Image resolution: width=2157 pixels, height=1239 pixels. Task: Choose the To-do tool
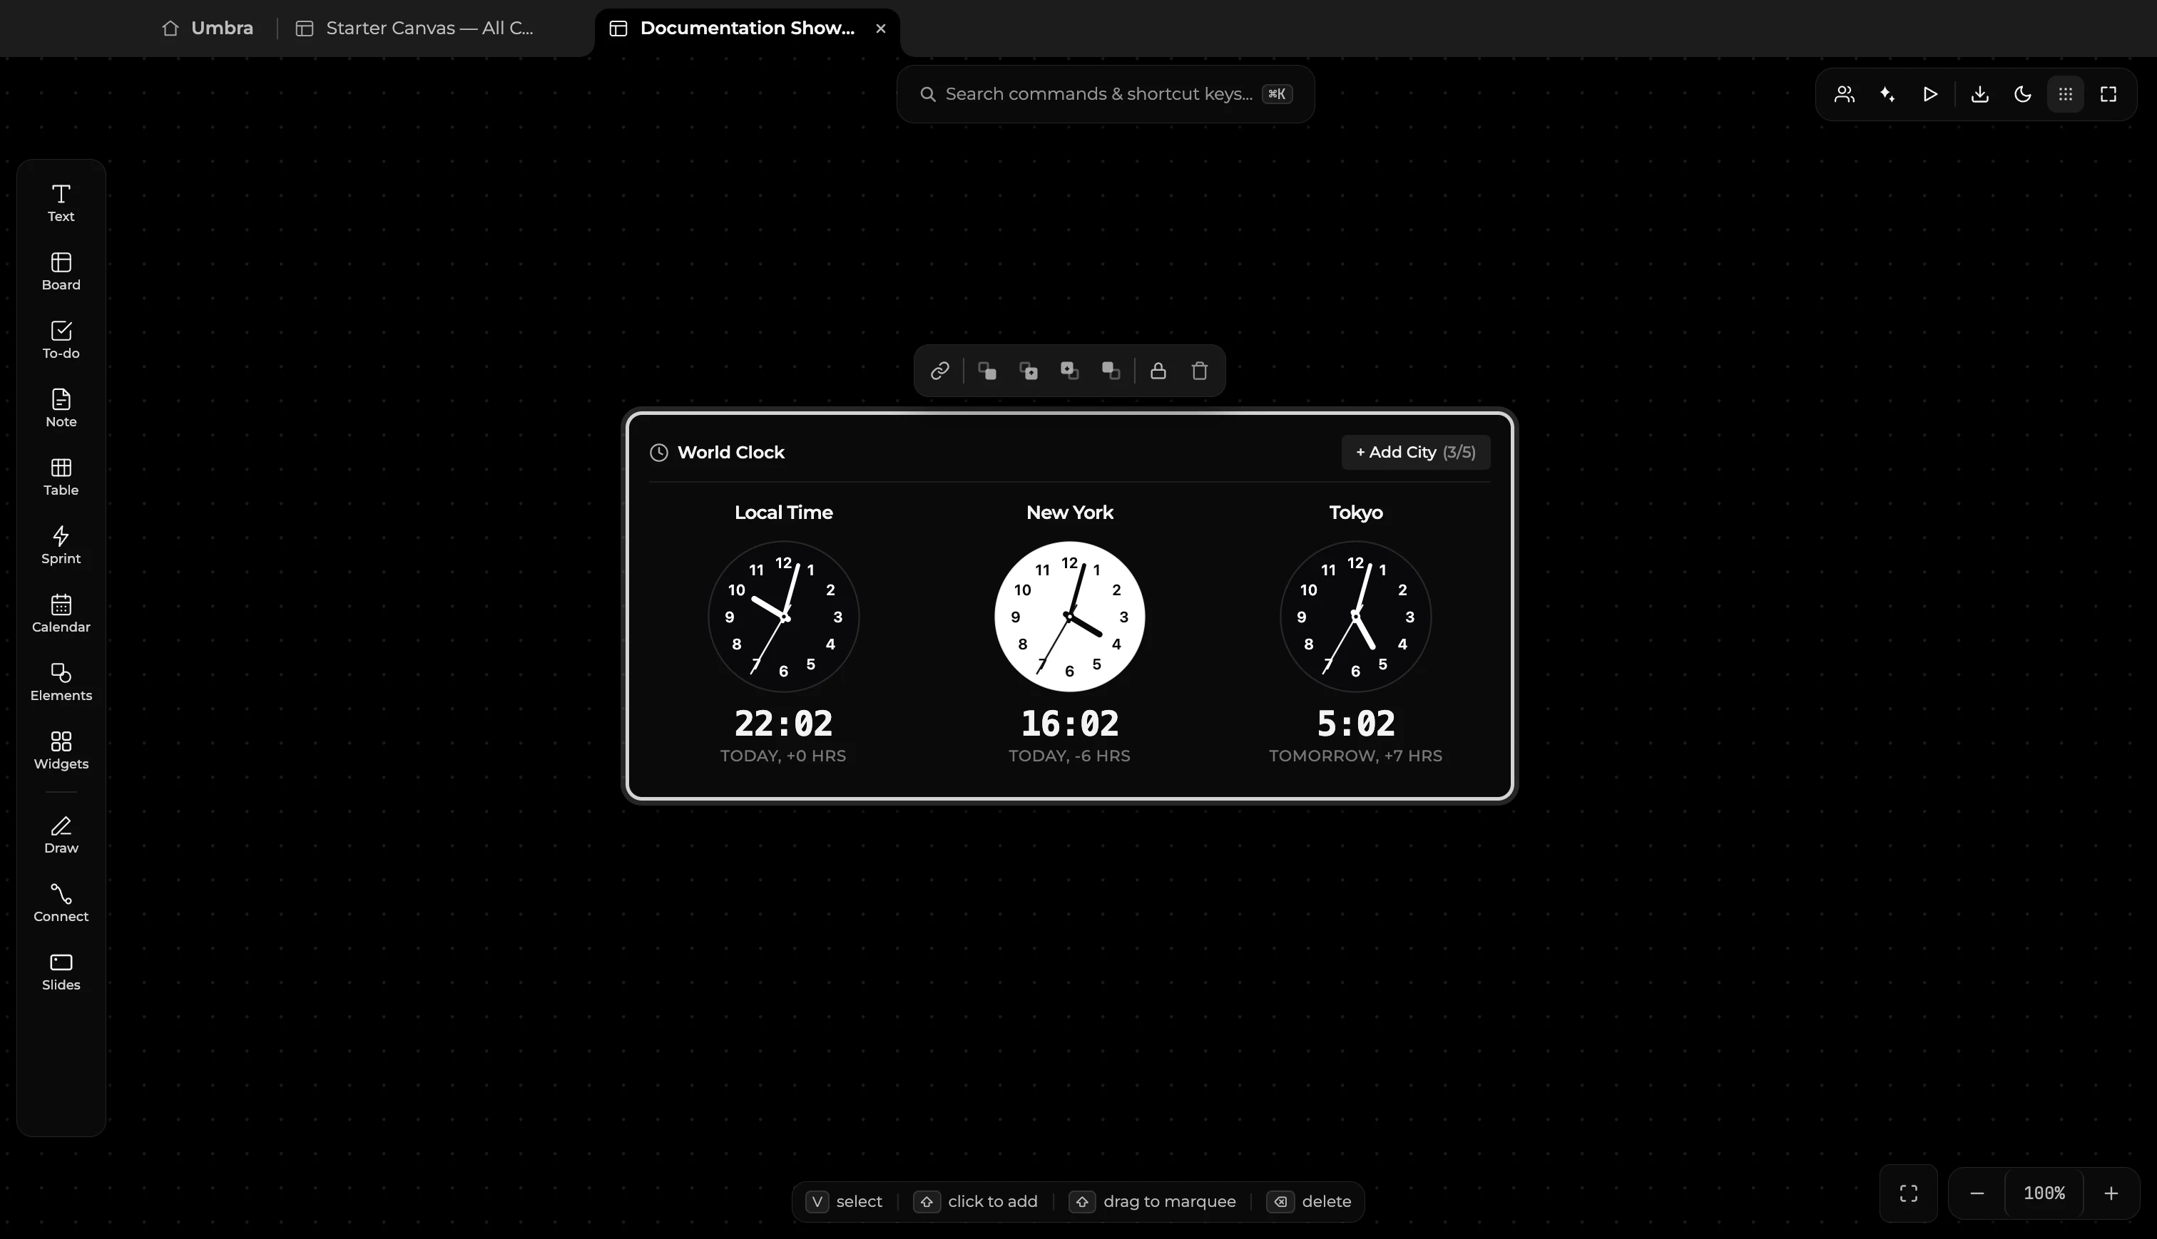[61, 340]
